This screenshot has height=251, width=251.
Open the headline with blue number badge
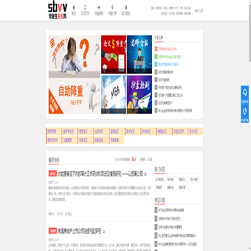coord(168,64)
